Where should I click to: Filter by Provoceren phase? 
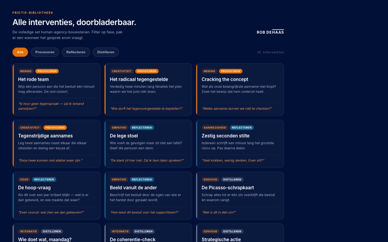click(45, 52)
